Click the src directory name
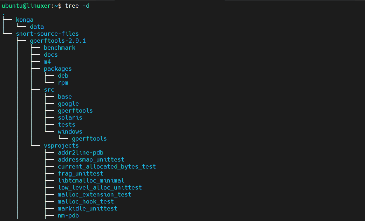Viewport: 365px width, 221px height. pyautogui.click(x=49, y=90)
